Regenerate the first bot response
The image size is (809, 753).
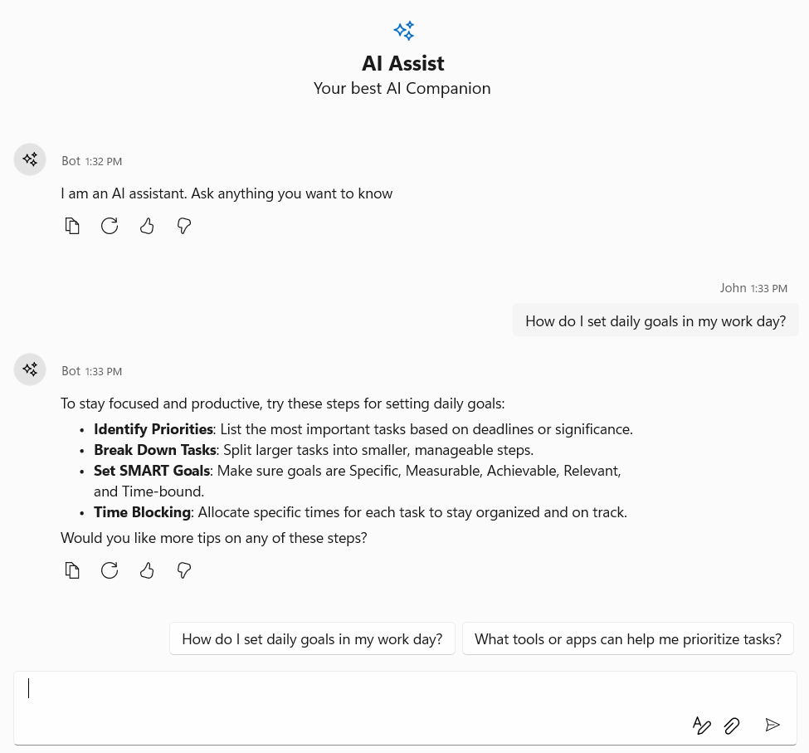(110, 226)
